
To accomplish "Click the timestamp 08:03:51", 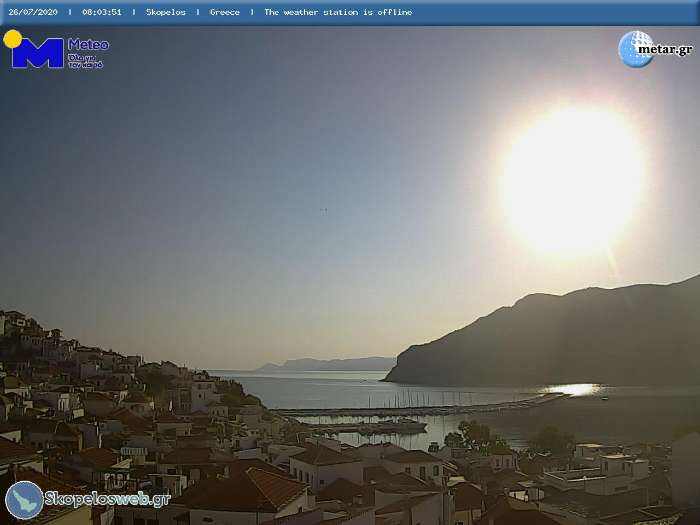I will (x=102, y=12).
